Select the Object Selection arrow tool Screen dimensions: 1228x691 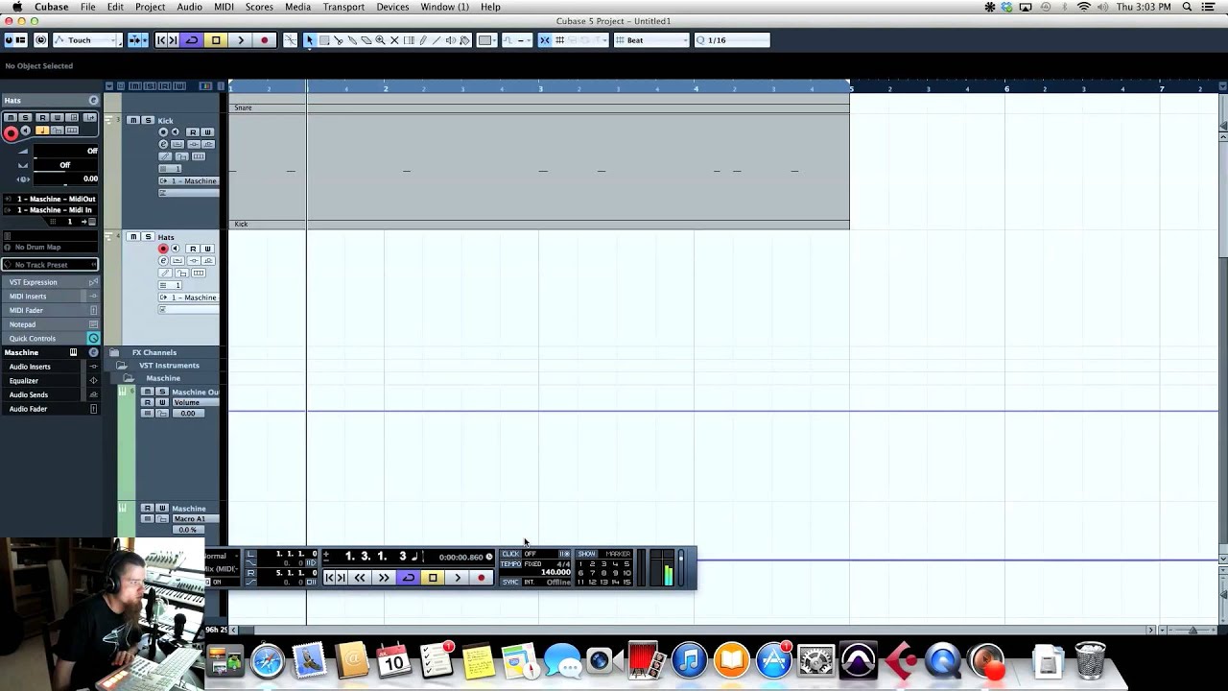click(x=310, y=40)
